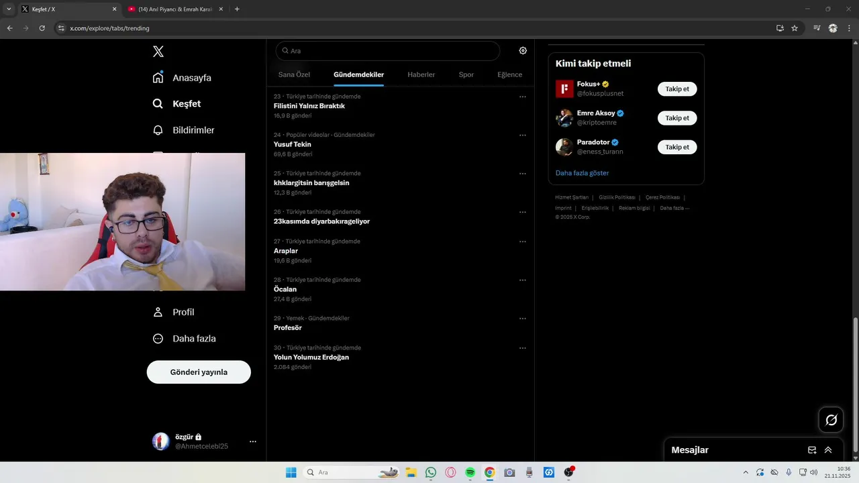Open Gizlilik Politikası link

click(x=617, y=197)
